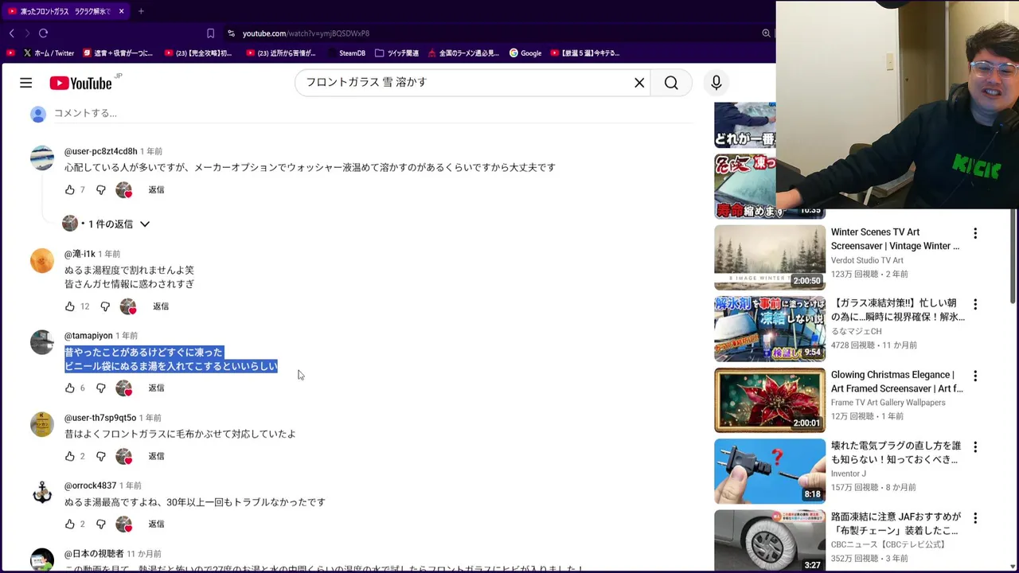Image resolution: width=1019 pixels, height=573 pixels.
Task: Dislike the comment by @user-th7sp9qt5o
Action: (101, 457)
